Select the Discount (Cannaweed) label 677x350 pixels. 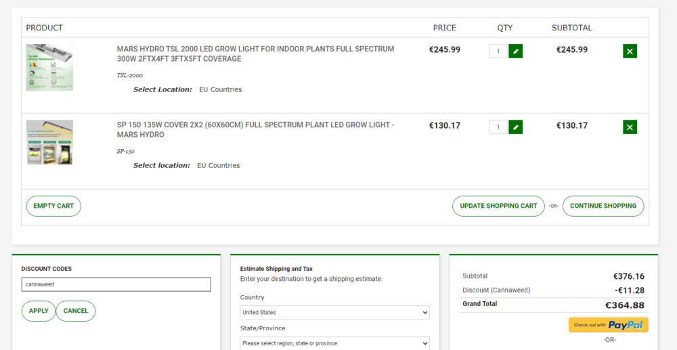(496, 290)
